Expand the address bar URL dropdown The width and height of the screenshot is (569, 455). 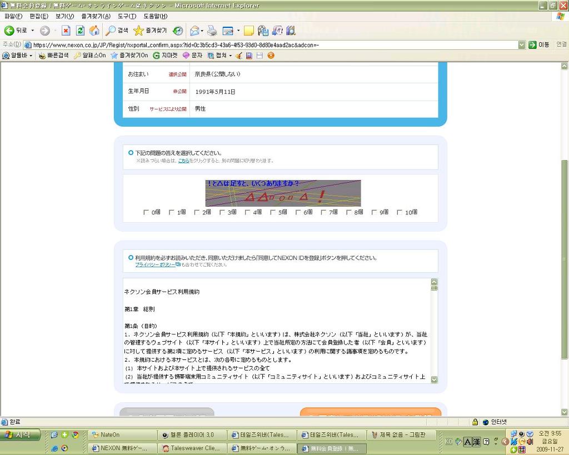click(x=522, y=44)
